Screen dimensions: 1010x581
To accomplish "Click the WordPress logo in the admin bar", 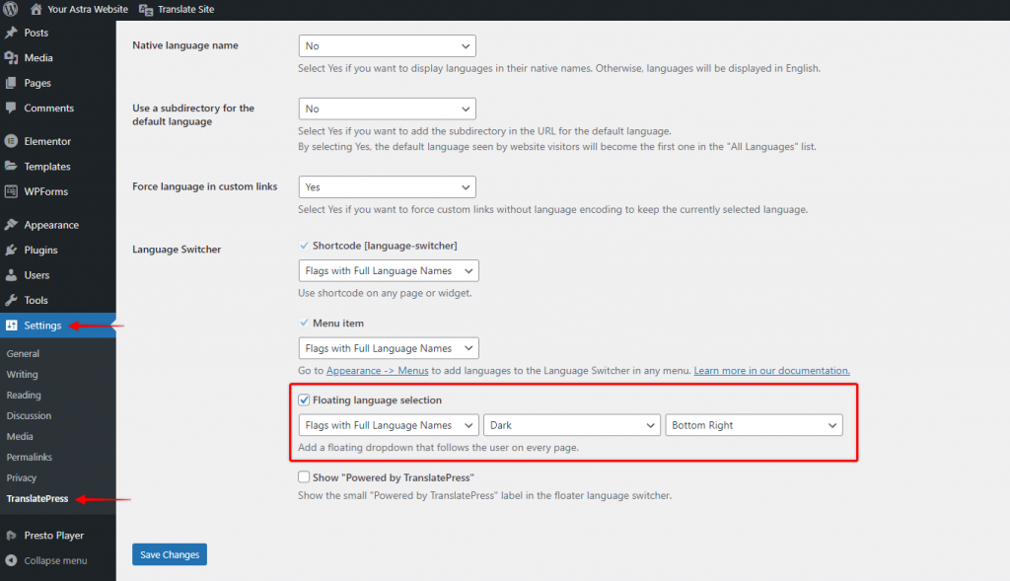I will 12,9.
